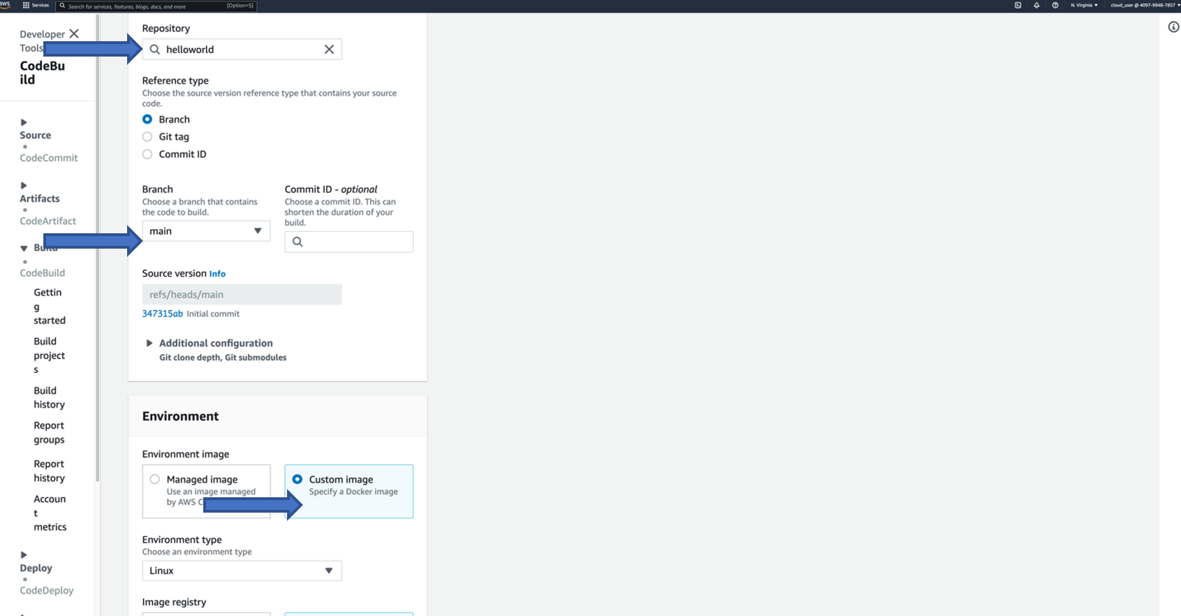Click the AWS logo home icon

[6, 5]
